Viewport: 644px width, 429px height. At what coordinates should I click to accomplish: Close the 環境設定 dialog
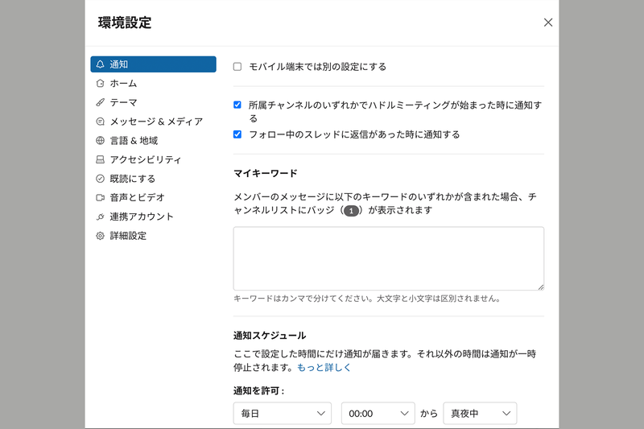pyautogui.click(x=548, y=23)
